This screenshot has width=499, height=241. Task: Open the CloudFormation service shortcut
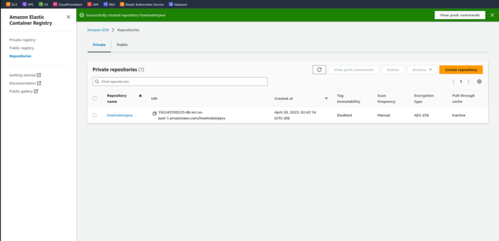(68, 5)
